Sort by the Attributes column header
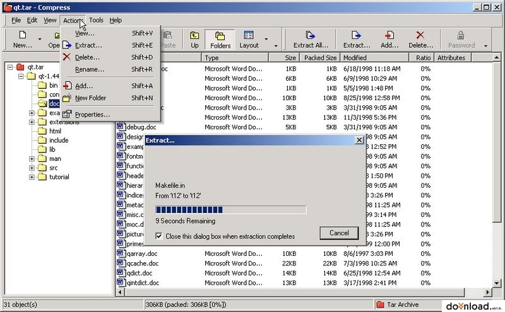 pyautogui.click(x=453, y=58)
